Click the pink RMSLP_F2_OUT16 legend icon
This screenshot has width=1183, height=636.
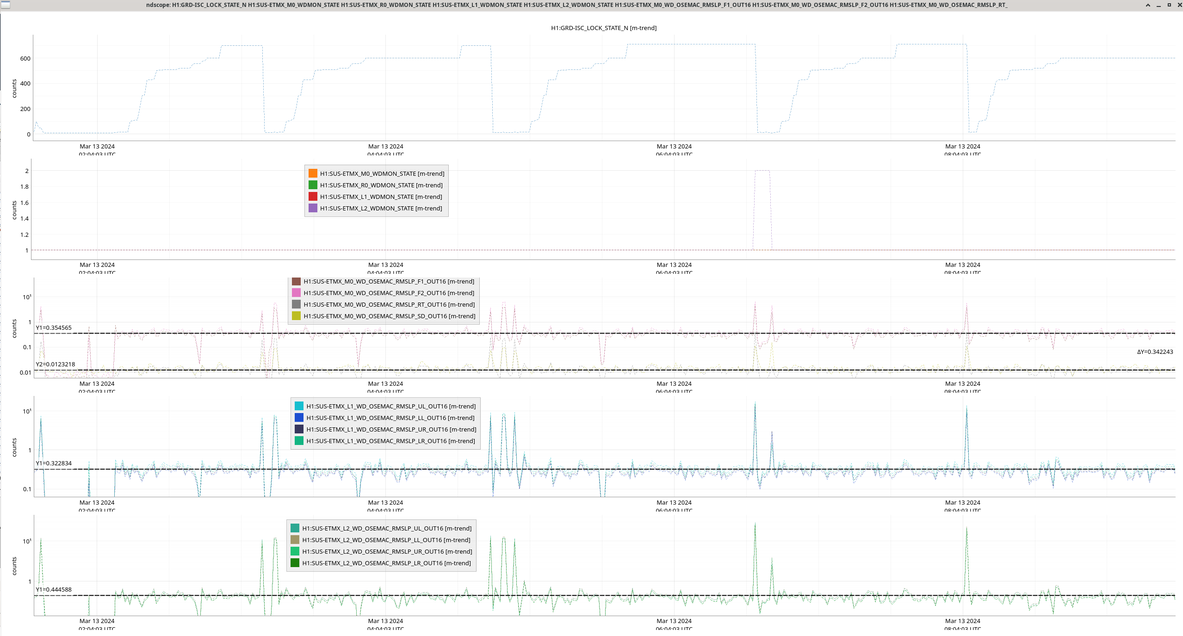point(296,293)
